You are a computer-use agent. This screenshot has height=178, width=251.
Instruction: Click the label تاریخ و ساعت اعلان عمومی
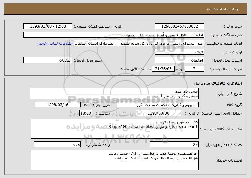click(x=97, y=27)
